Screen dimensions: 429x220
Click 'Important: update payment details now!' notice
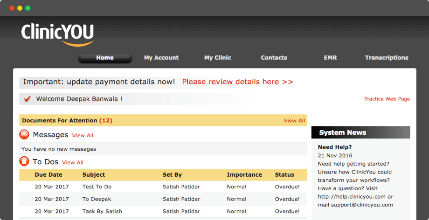click(99, 82)
